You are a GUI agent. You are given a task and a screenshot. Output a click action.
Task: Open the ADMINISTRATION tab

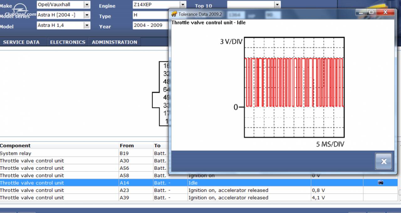click(114, 42)
